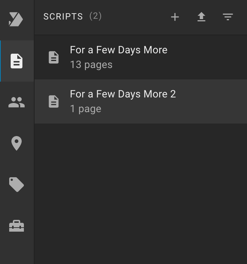
Task: Open the Locations section (map pin icon)
Action: coord(17,143)
